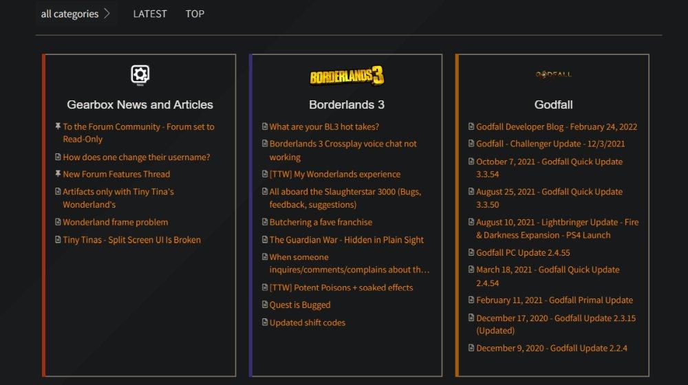Open the all categories dropdown

76,14
